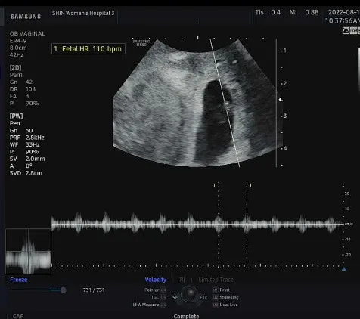Screen dimensions: 360x319
Task: Click the U2 key icon beside Store Img
Action: [216, 297]
